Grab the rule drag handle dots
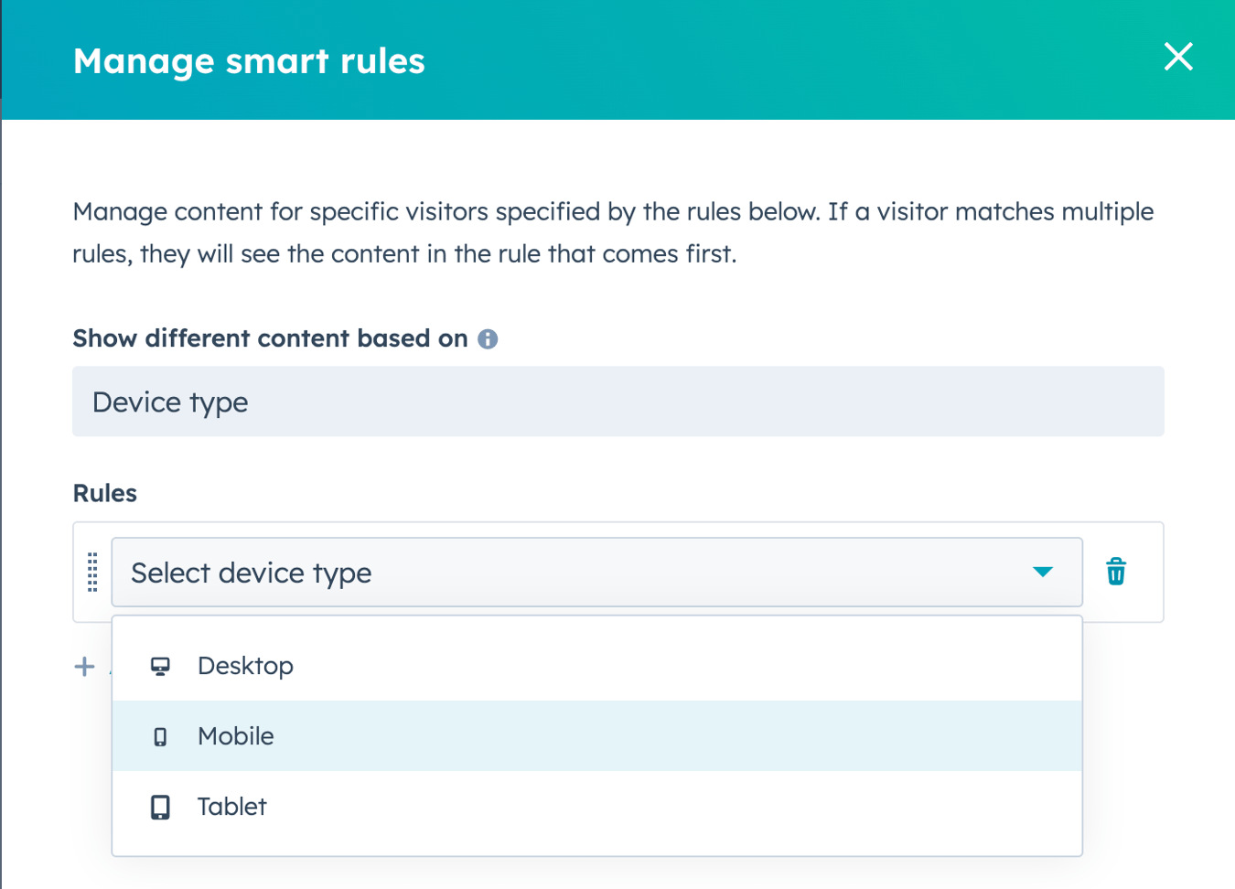 tap(92, 573)
